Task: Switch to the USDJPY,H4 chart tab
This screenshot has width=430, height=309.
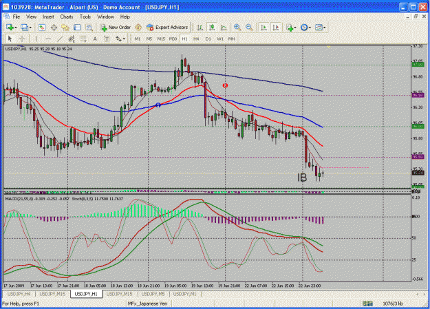Action: [19, 294]
